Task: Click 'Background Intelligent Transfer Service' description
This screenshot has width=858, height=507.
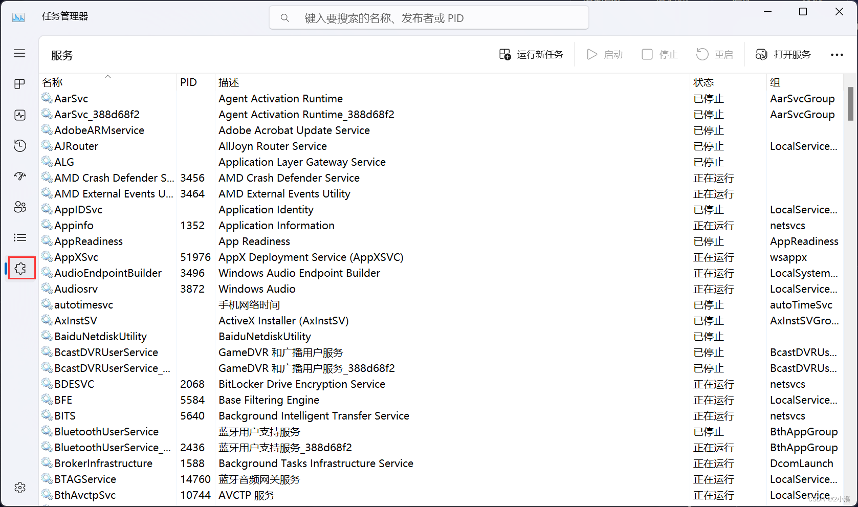Action: [x=314, y=416]
